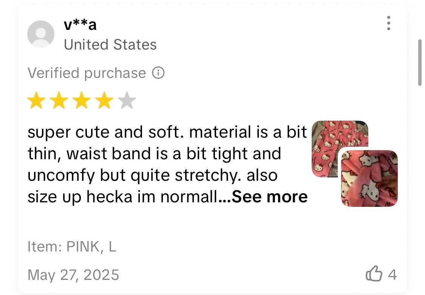Click the like count number 4
The height and width of the screenshot is (295, 425).
[392, 273]
